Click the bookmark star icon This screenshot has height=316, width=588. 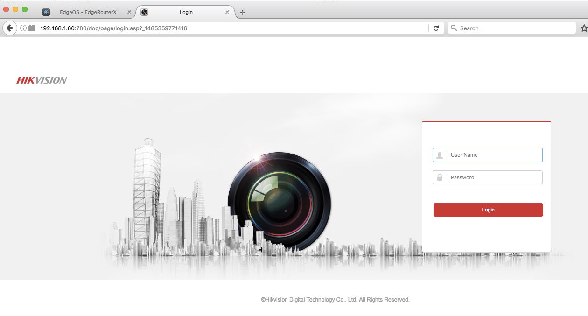(583, 28)
